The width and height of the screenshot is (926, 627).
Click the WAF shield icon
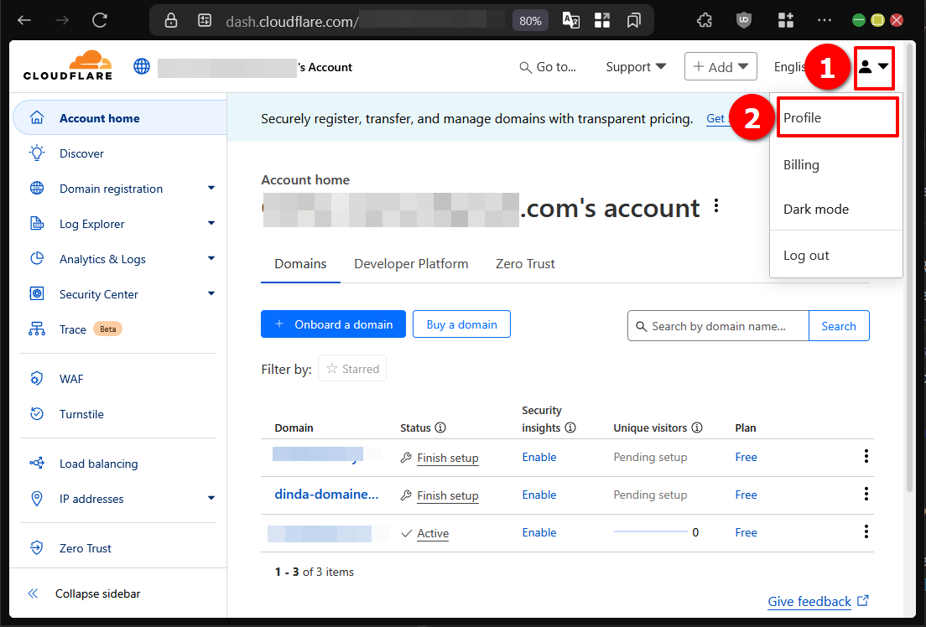tap(37, 378)
